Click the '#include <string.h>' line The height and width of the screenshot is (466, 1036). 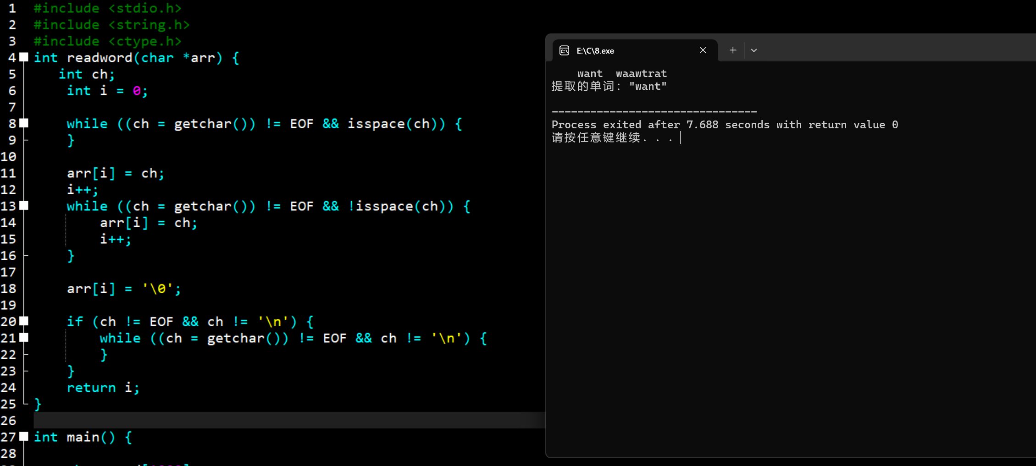coord(112,25)
